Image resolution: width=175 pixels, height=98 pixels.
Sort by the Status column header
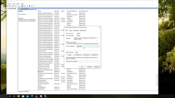pyautogui.click(x=63, y=11)
